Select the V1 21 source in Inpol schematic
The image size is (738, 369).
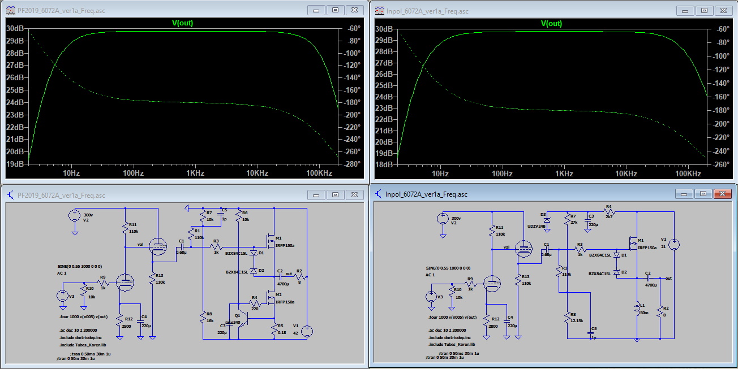pos(674,245)
